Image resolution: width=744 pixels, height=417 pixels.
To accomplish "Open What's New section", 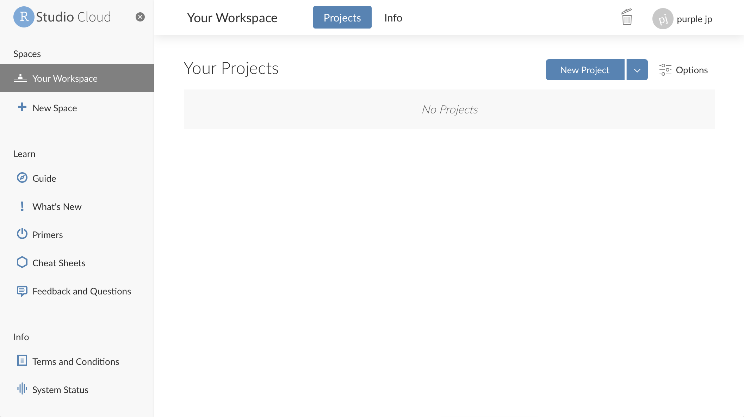I will coord(57,206).
